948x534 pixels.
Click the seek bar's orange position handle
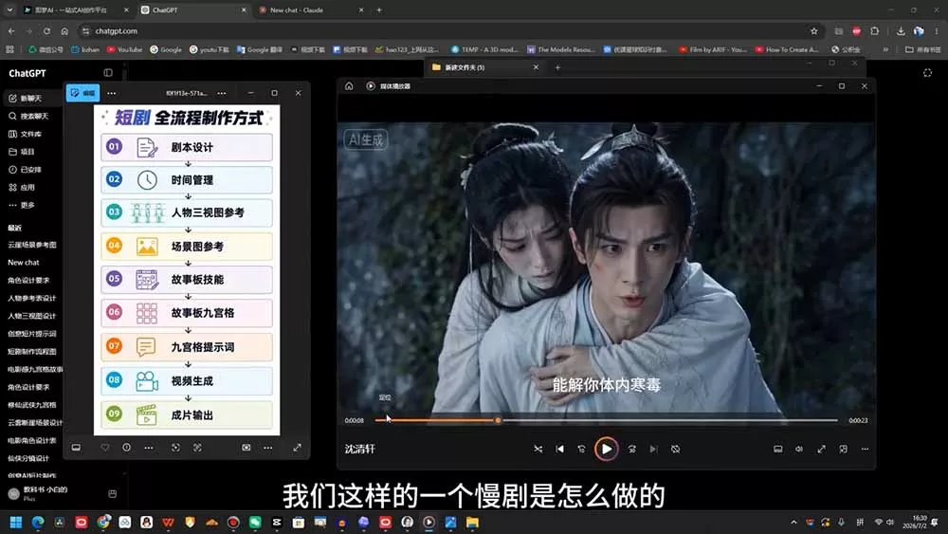click(498, 420)
